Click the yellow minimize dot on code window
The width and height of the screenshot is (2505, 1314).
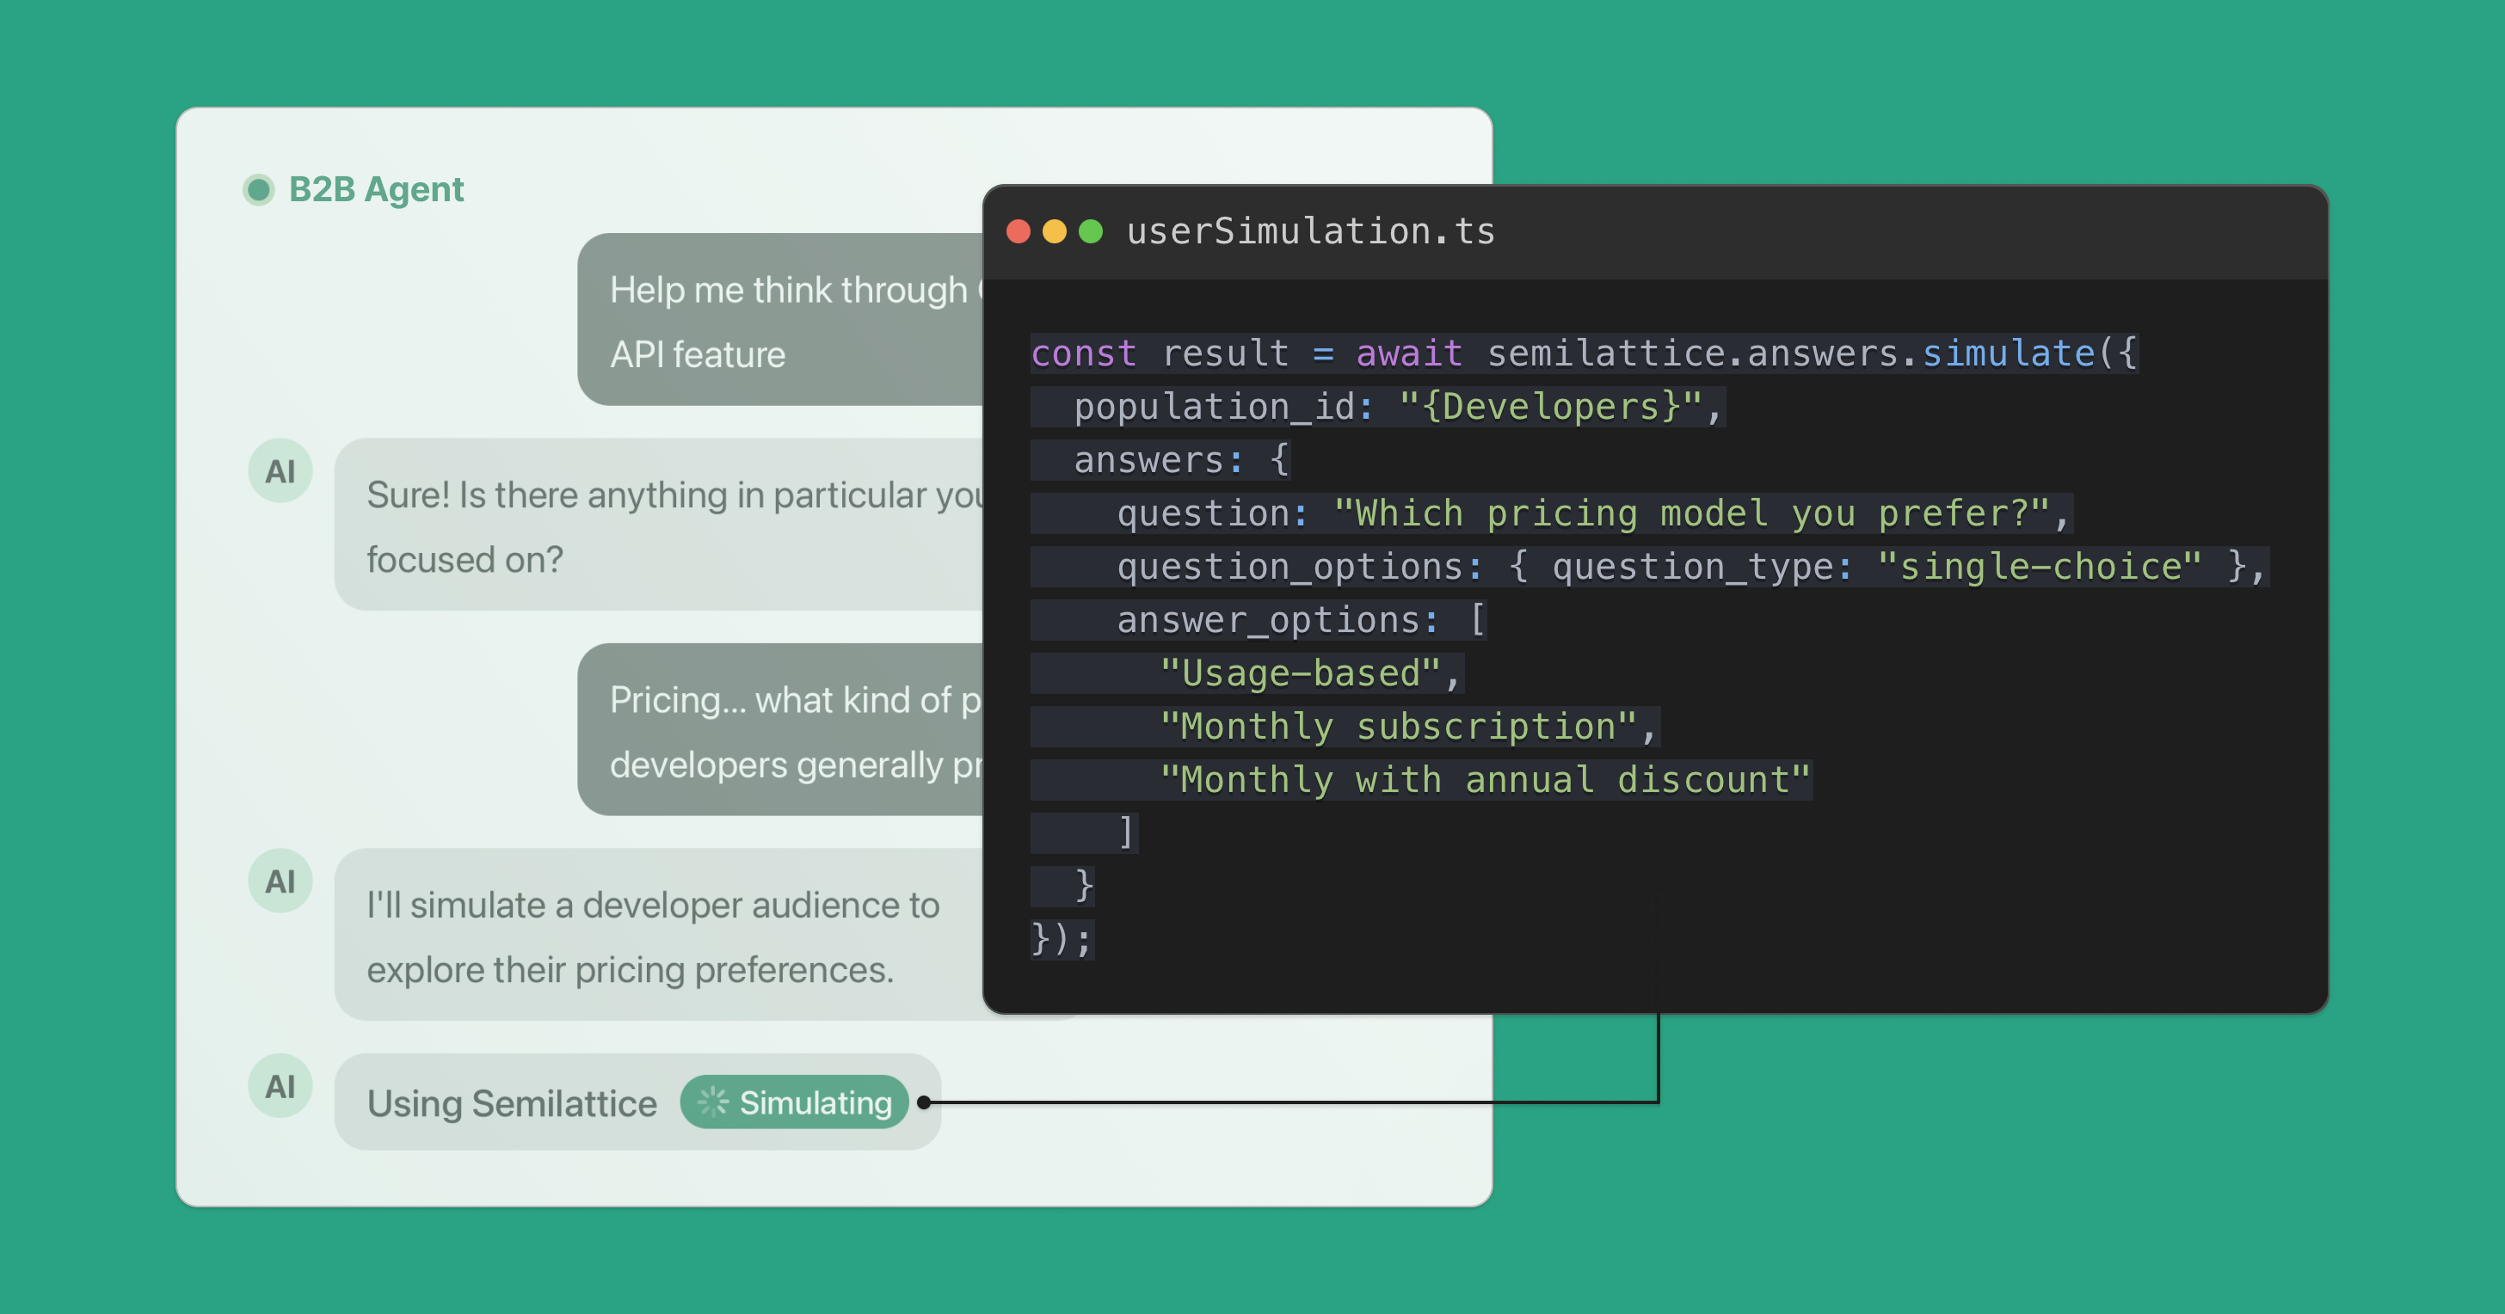(1054, 231)
